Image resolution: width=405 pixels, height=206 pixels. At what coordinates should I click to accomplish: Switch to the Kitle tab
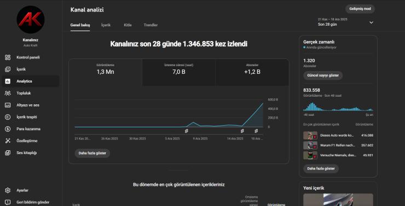pyautogui.click(x=128, y=25)
